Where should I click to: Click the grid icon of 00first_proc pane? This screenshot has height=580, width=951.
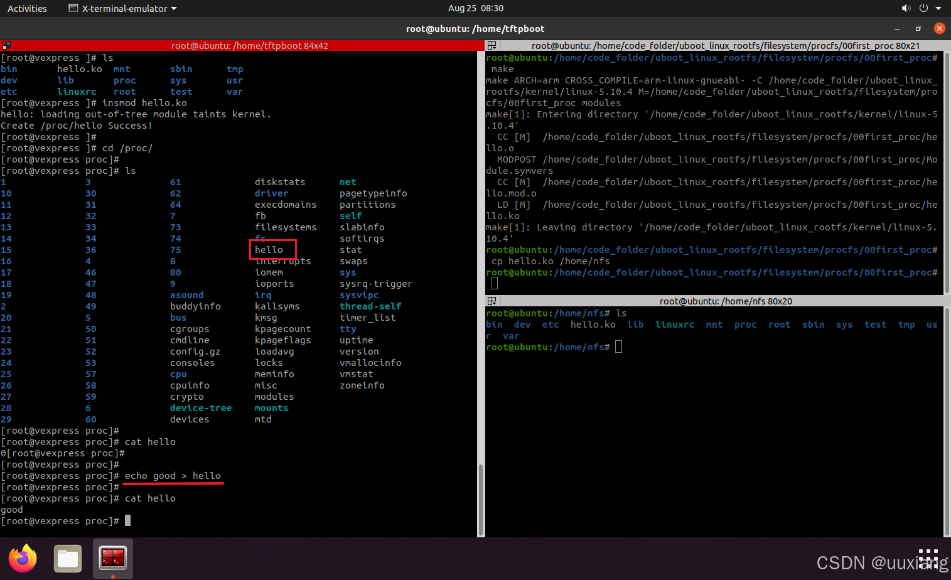(x=492, y=45)
